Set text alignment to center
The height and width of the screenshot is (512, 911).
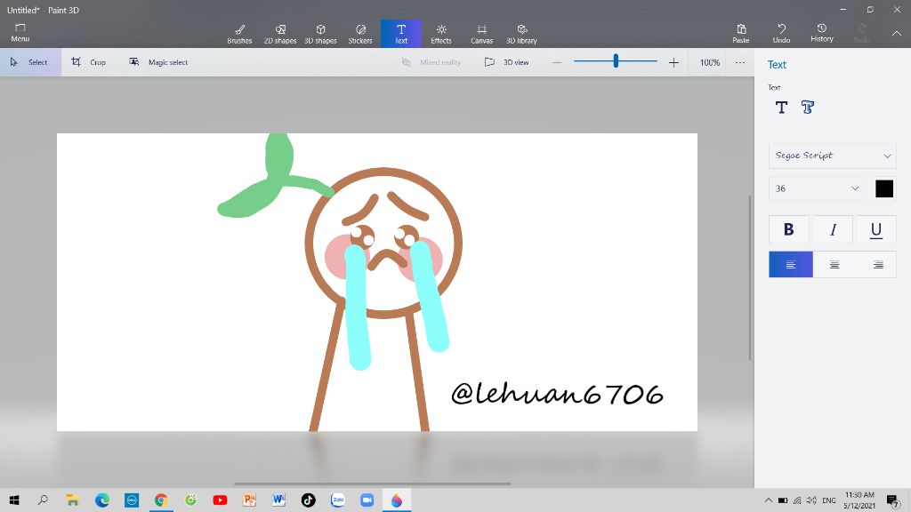coord(834,264)
